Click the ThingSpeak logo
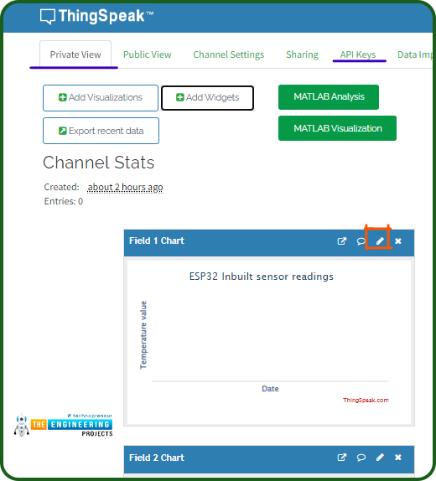Image resolution: width=436 pixels, height=481 pixels. [96, 16]
